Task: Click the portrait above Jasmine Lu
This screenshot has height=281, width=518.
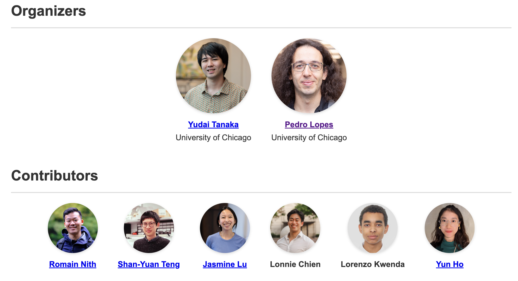Action: click(225, 228)
